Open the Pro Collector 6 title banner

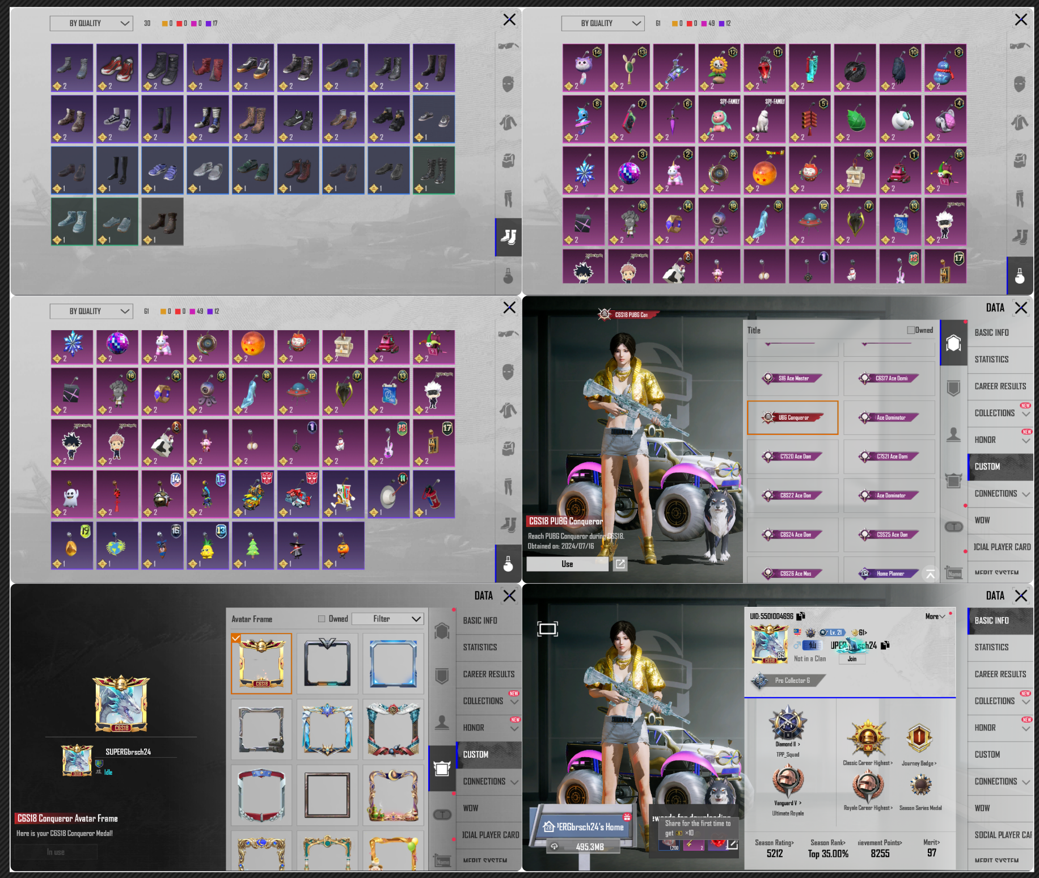tap(788, 680)
